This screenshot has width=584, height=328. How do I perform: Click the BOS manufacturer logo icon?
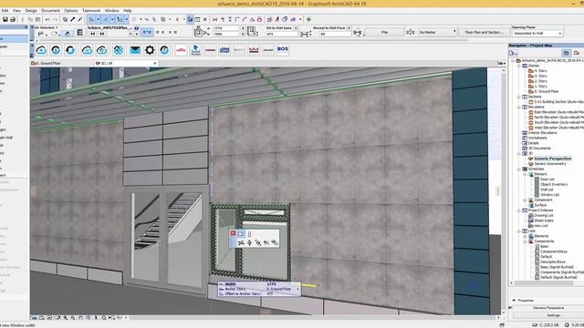[283, 50]
